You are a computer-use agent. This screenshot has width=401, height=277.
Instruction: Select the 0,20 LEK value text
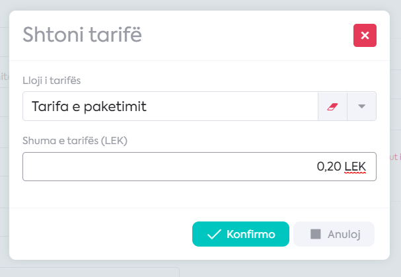[342, 167]
